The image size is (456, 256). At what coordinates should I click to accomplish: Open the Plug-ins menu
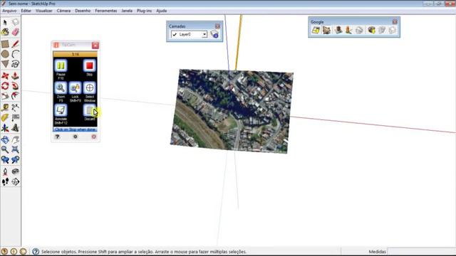[x=144, y=11]
